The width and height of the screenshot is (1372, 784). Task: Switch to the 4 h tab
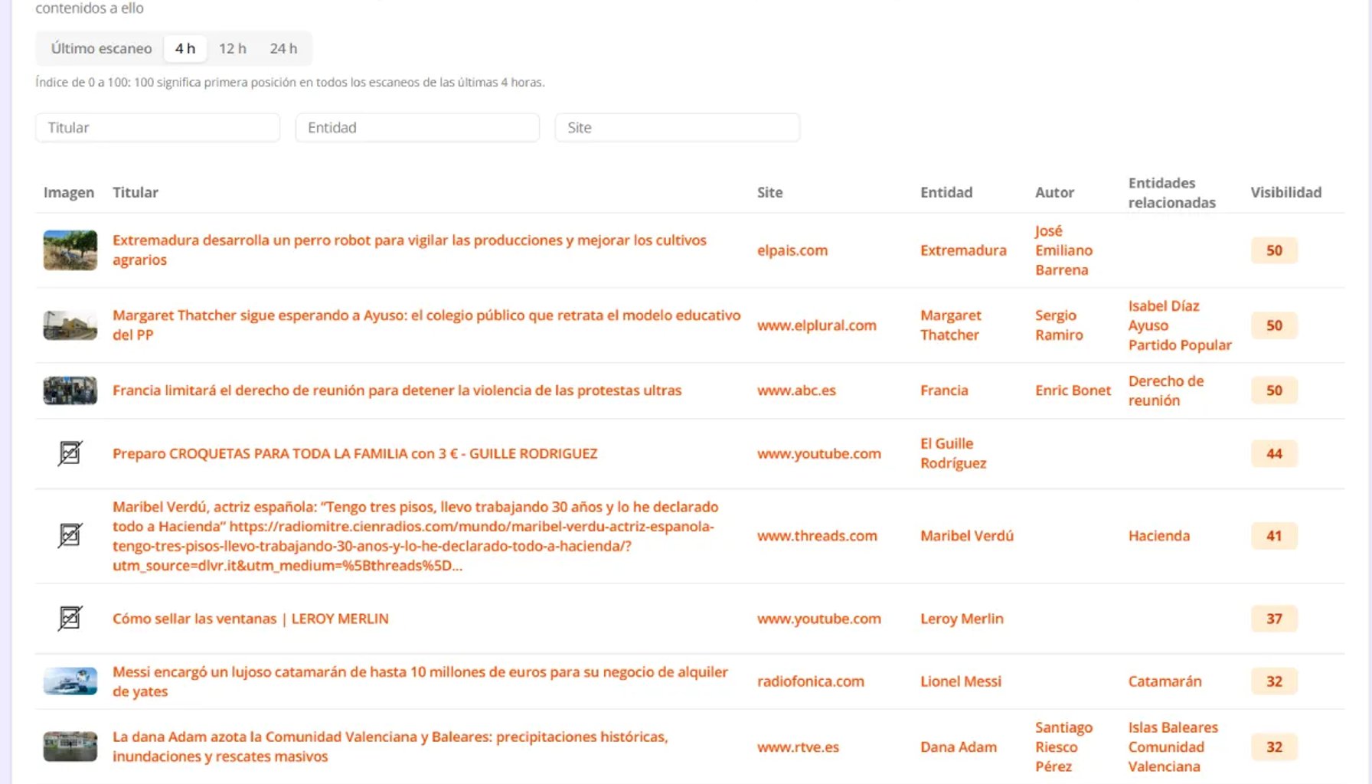click(x=185, y=48)
